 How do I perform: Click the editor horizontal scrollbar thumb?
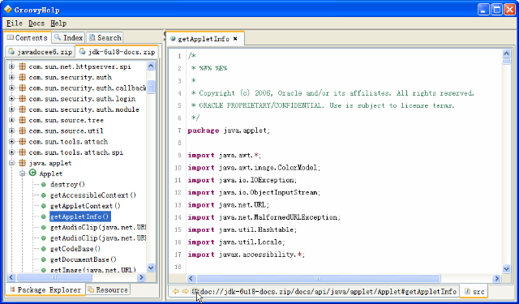[319, 278]
